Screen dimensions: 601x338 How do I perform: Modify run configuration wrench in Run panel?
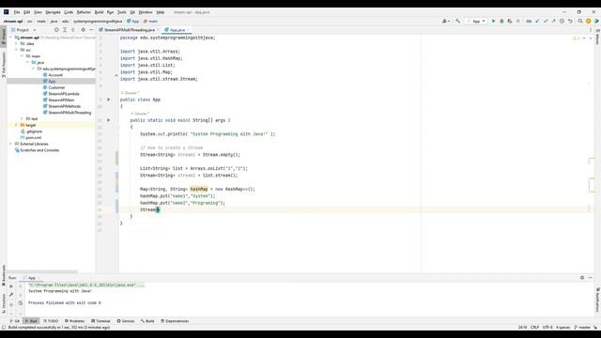(11, 295)
